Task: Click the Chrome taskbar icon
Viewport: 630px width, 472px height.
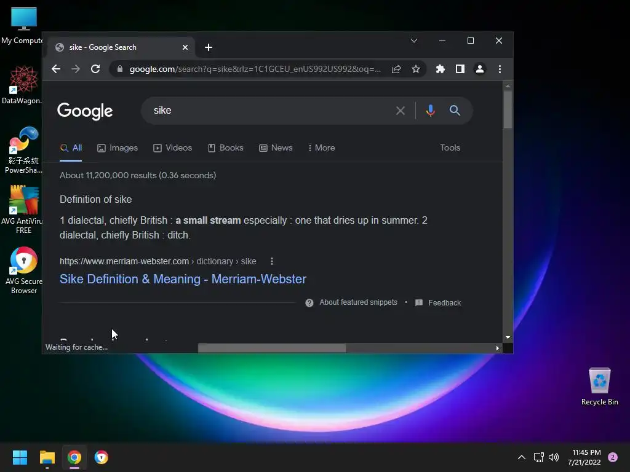Action: point(74,457)
